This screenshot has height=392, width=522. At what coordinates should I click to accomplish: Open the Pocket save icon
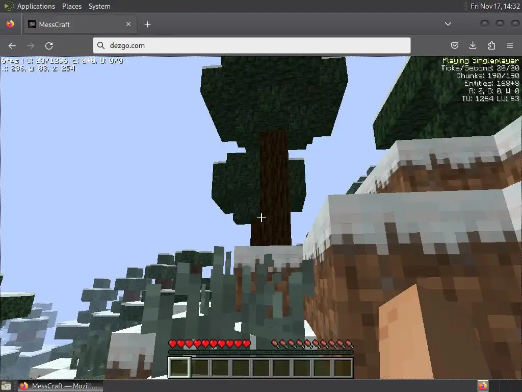pos(454,45)
